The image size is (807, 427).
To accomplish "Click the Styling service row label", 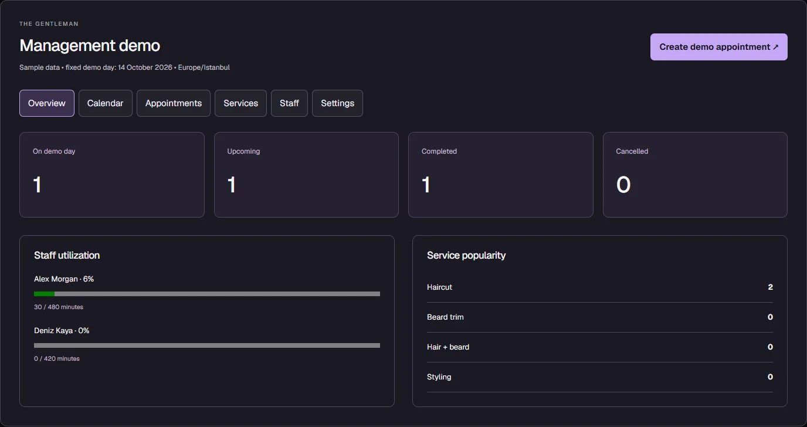I will point(439,377).
